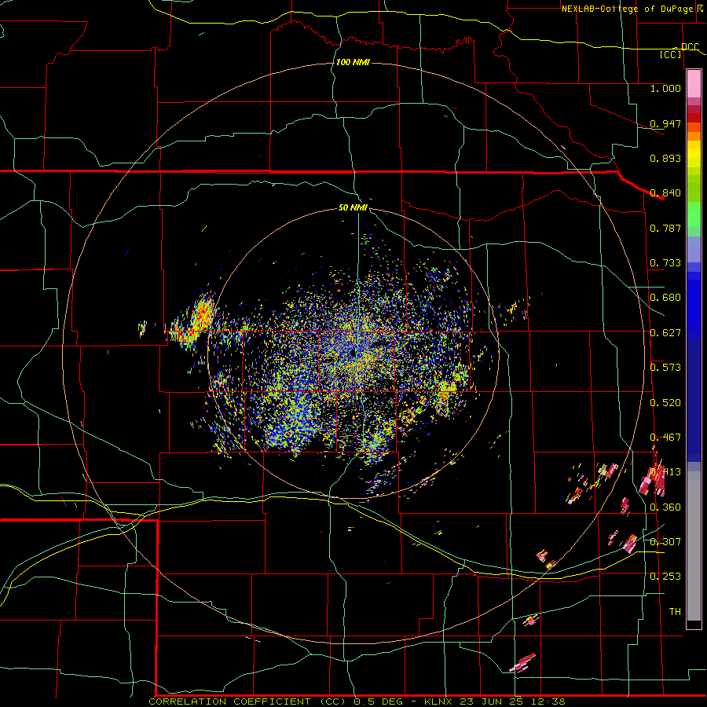Click the 100 NMI range ring label
This screenshot has height=707, width=707.
point(353,62)
